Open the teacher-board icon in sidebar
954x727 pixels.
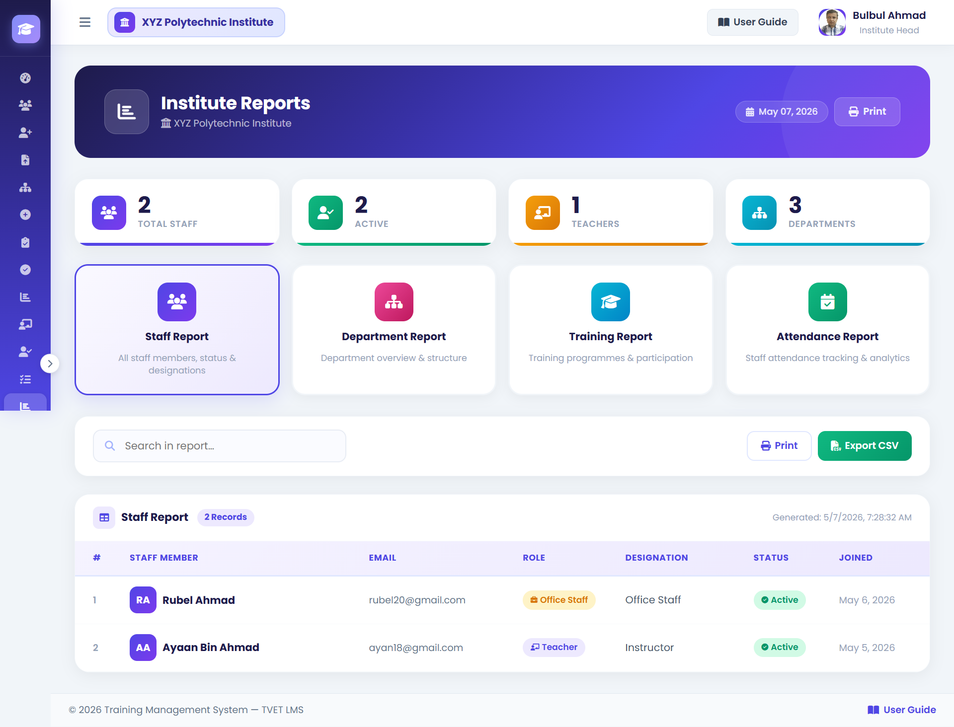pos(25,324)
